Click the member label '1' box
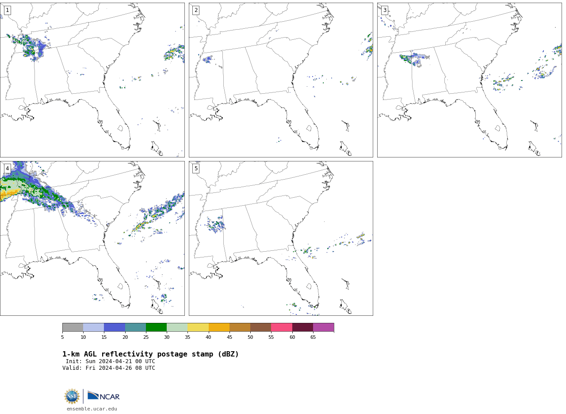This screenshot has width=566, height=414. (x=7, y=10)
